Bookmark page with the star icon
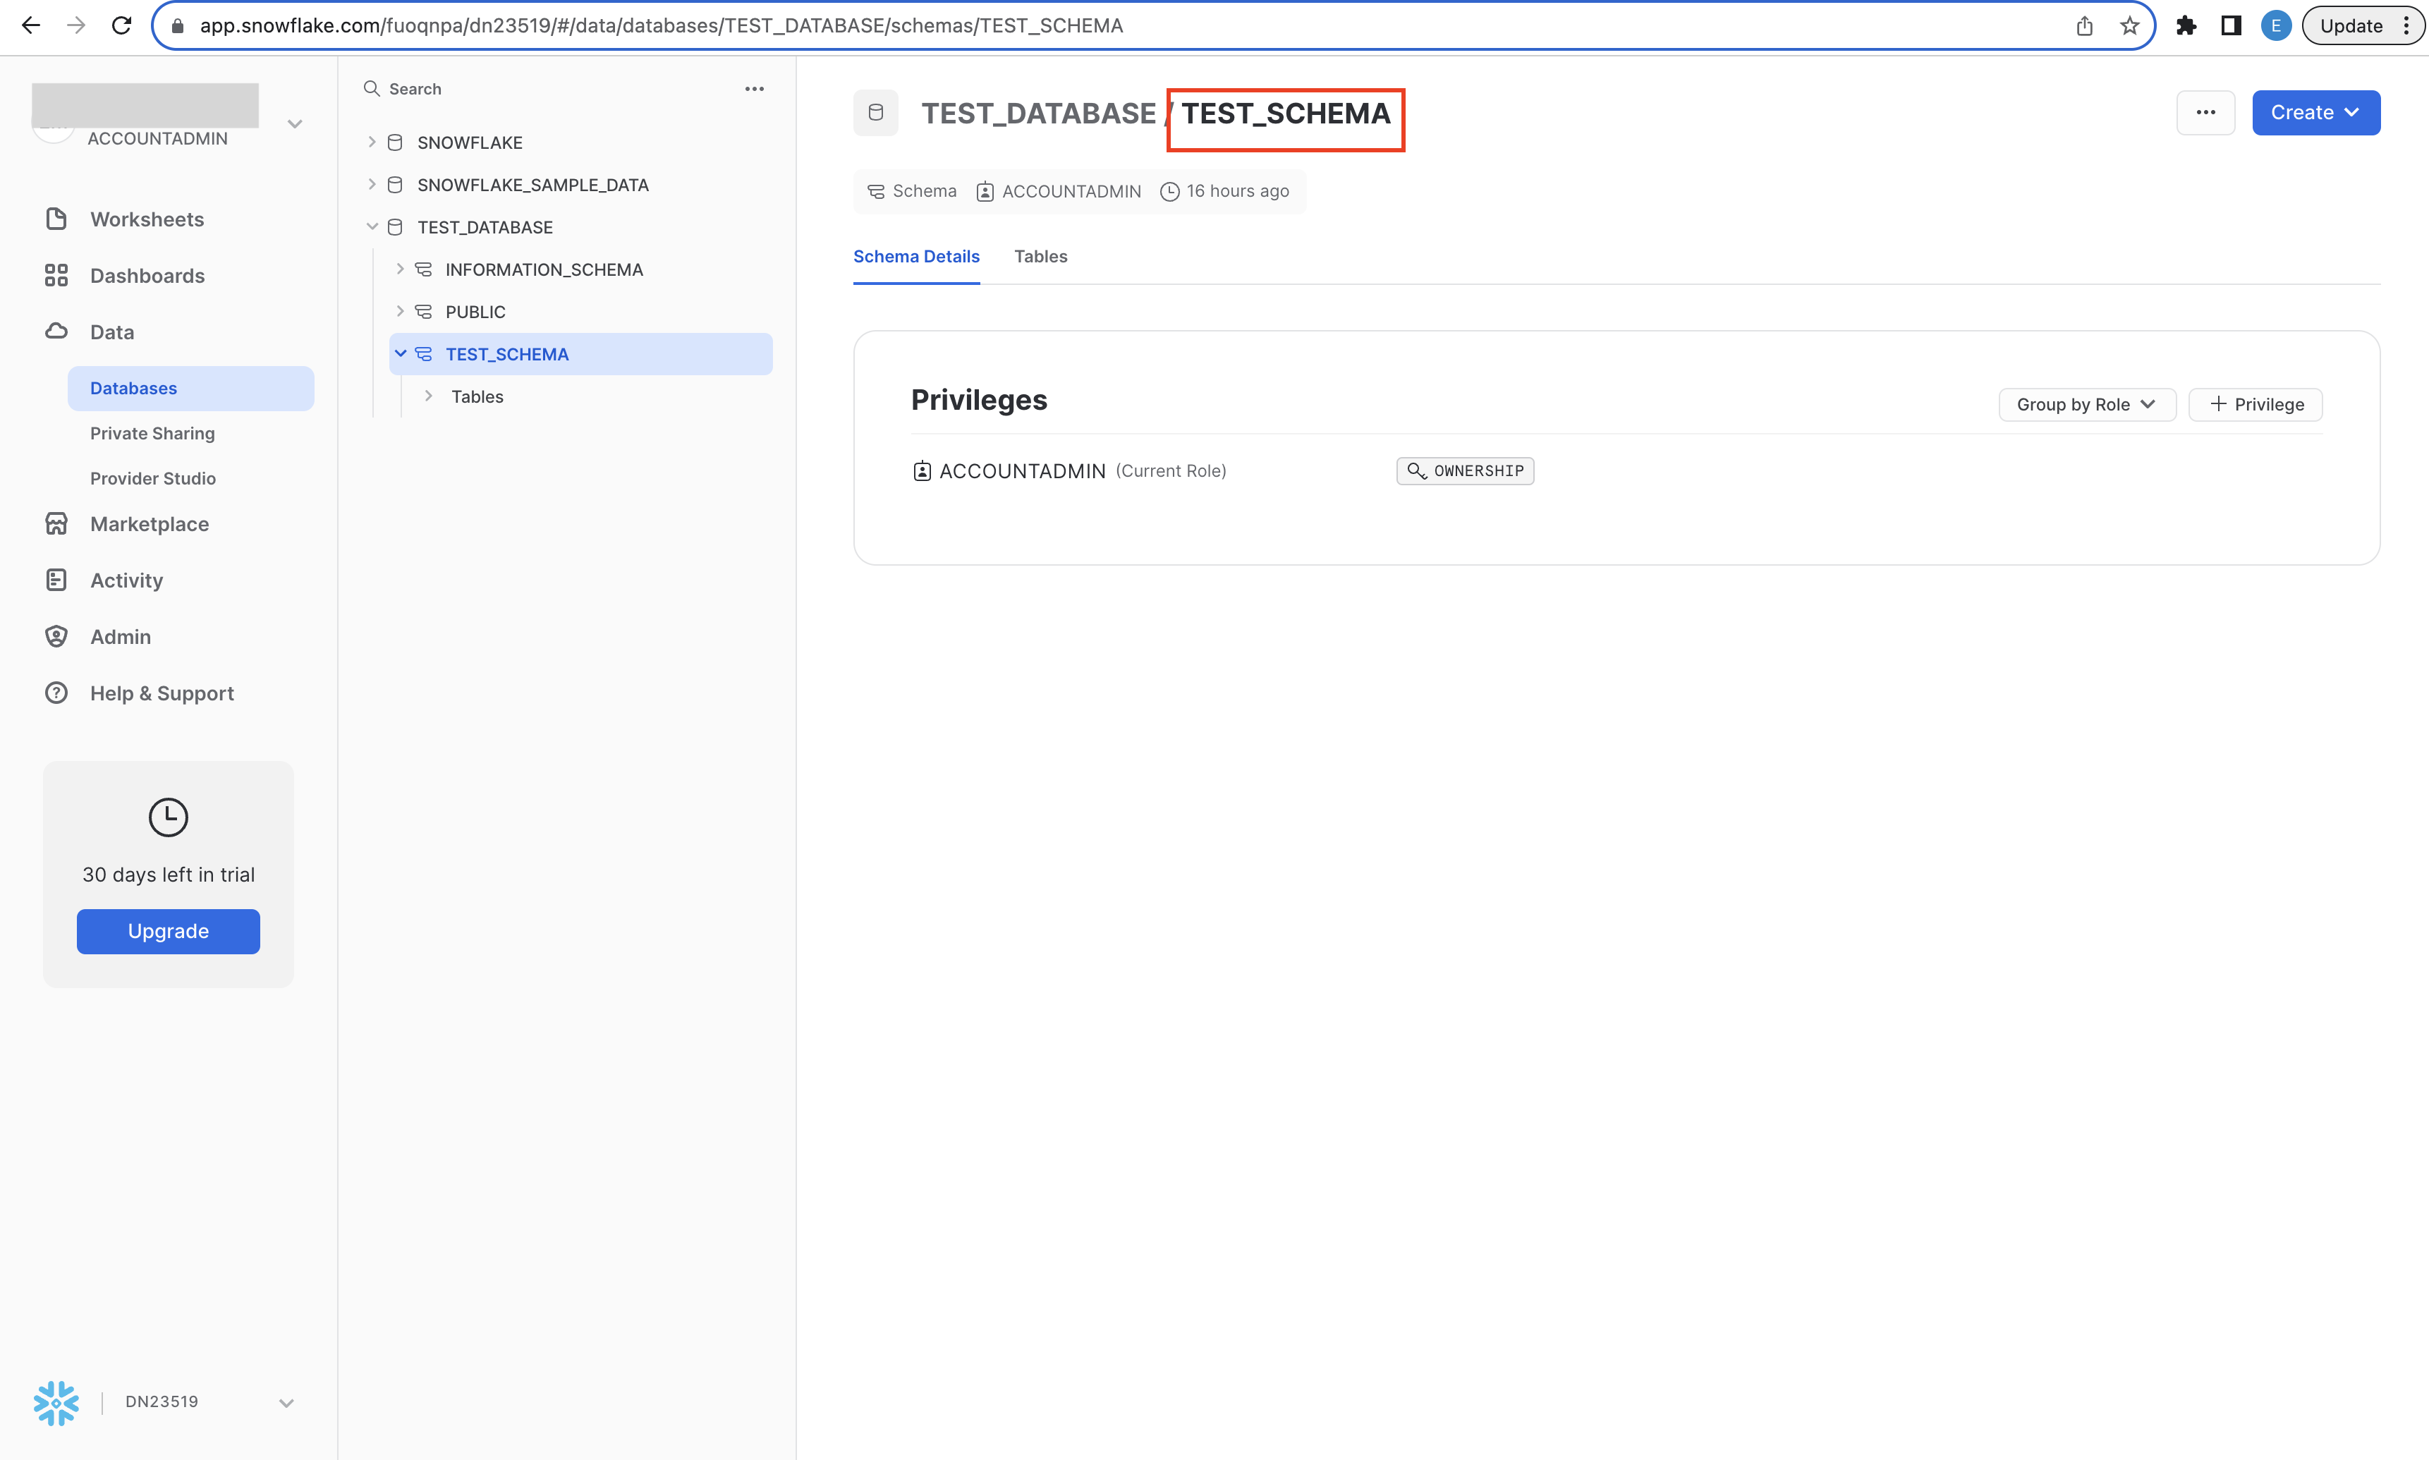Viewport: 2429px width, 1460px height. coord(2129,25)
